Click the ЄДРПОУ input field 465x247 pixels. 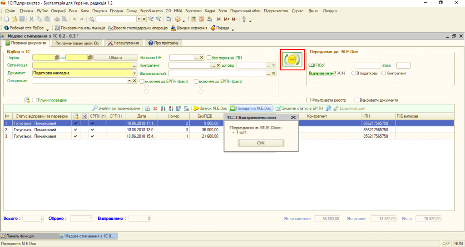368,65
